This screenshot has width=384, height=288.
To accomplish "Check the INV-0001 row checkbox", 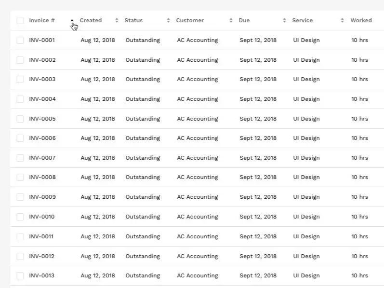I will tap(20, 40).
